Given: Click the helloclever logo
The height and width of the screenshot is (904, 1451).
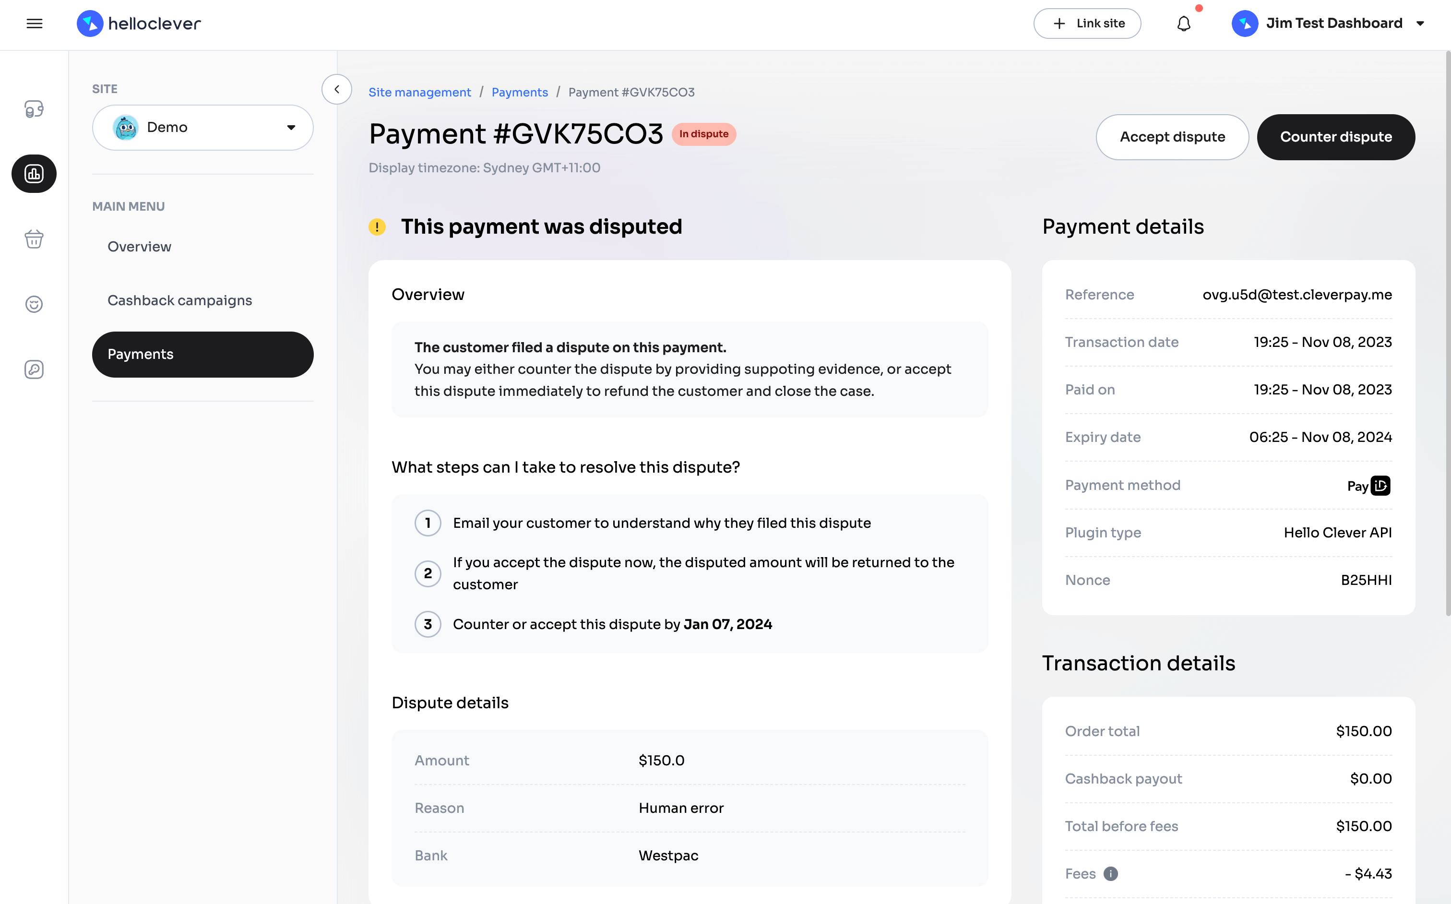Looking at the screenshot, I should coord(139,24).
